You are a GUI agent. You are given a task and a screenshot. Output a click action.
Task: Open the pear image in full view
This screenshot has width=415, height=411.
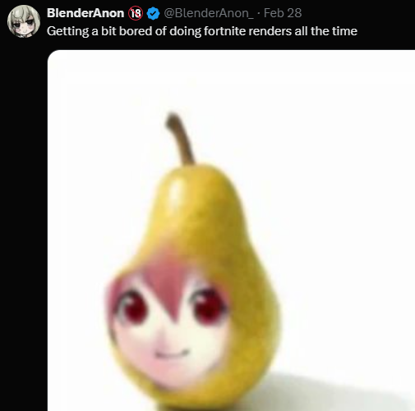pyautogui.click(x=231, y=231)
